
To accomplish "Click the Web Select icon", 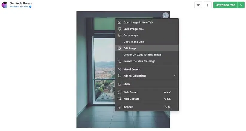I will [119, 92].
